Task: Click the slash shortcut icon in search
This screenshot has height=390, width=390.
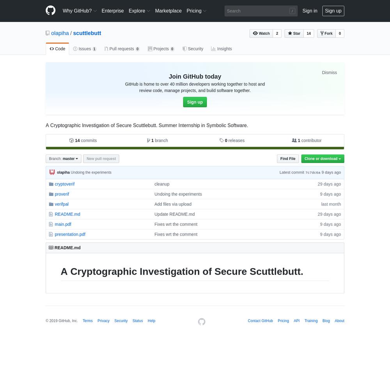Action: (292, 11)
